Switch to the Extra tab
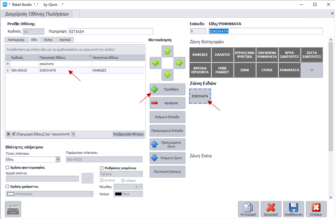Screen dimensions: 335x219 (x=48, y=40)
